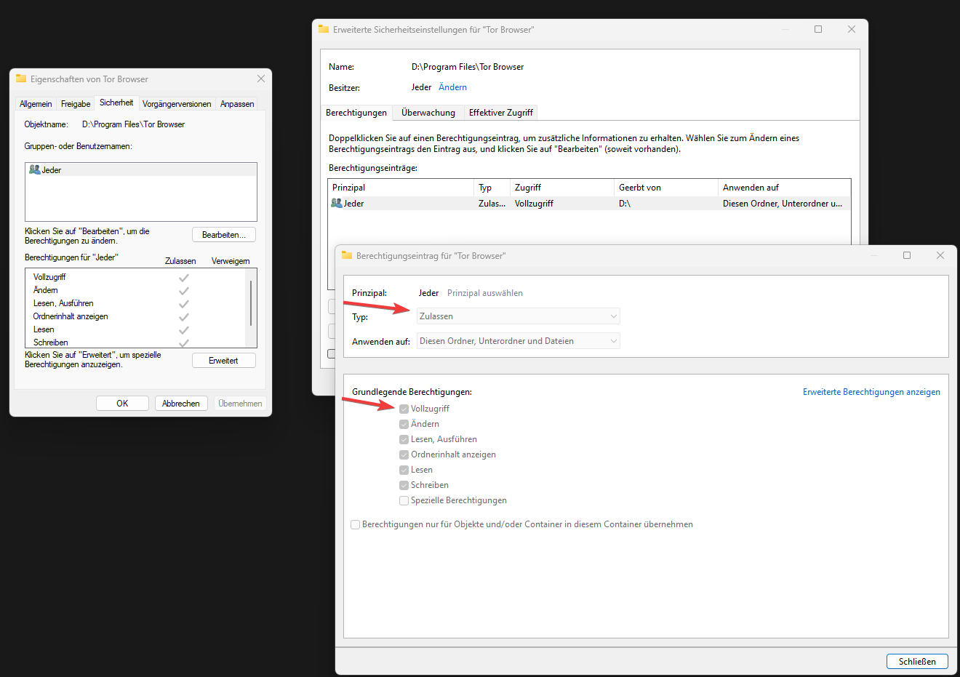This screenshot has width=960, height=677.
Task: Click the Prinzipal column header
Action: (401, 188)
